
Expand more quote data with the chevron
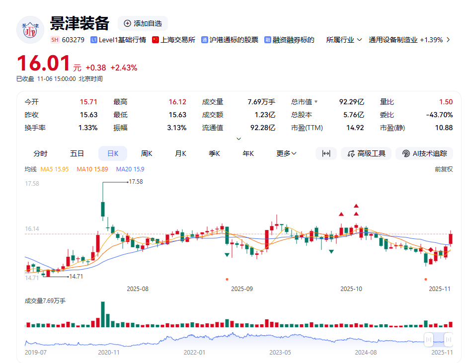pos(239,139)
